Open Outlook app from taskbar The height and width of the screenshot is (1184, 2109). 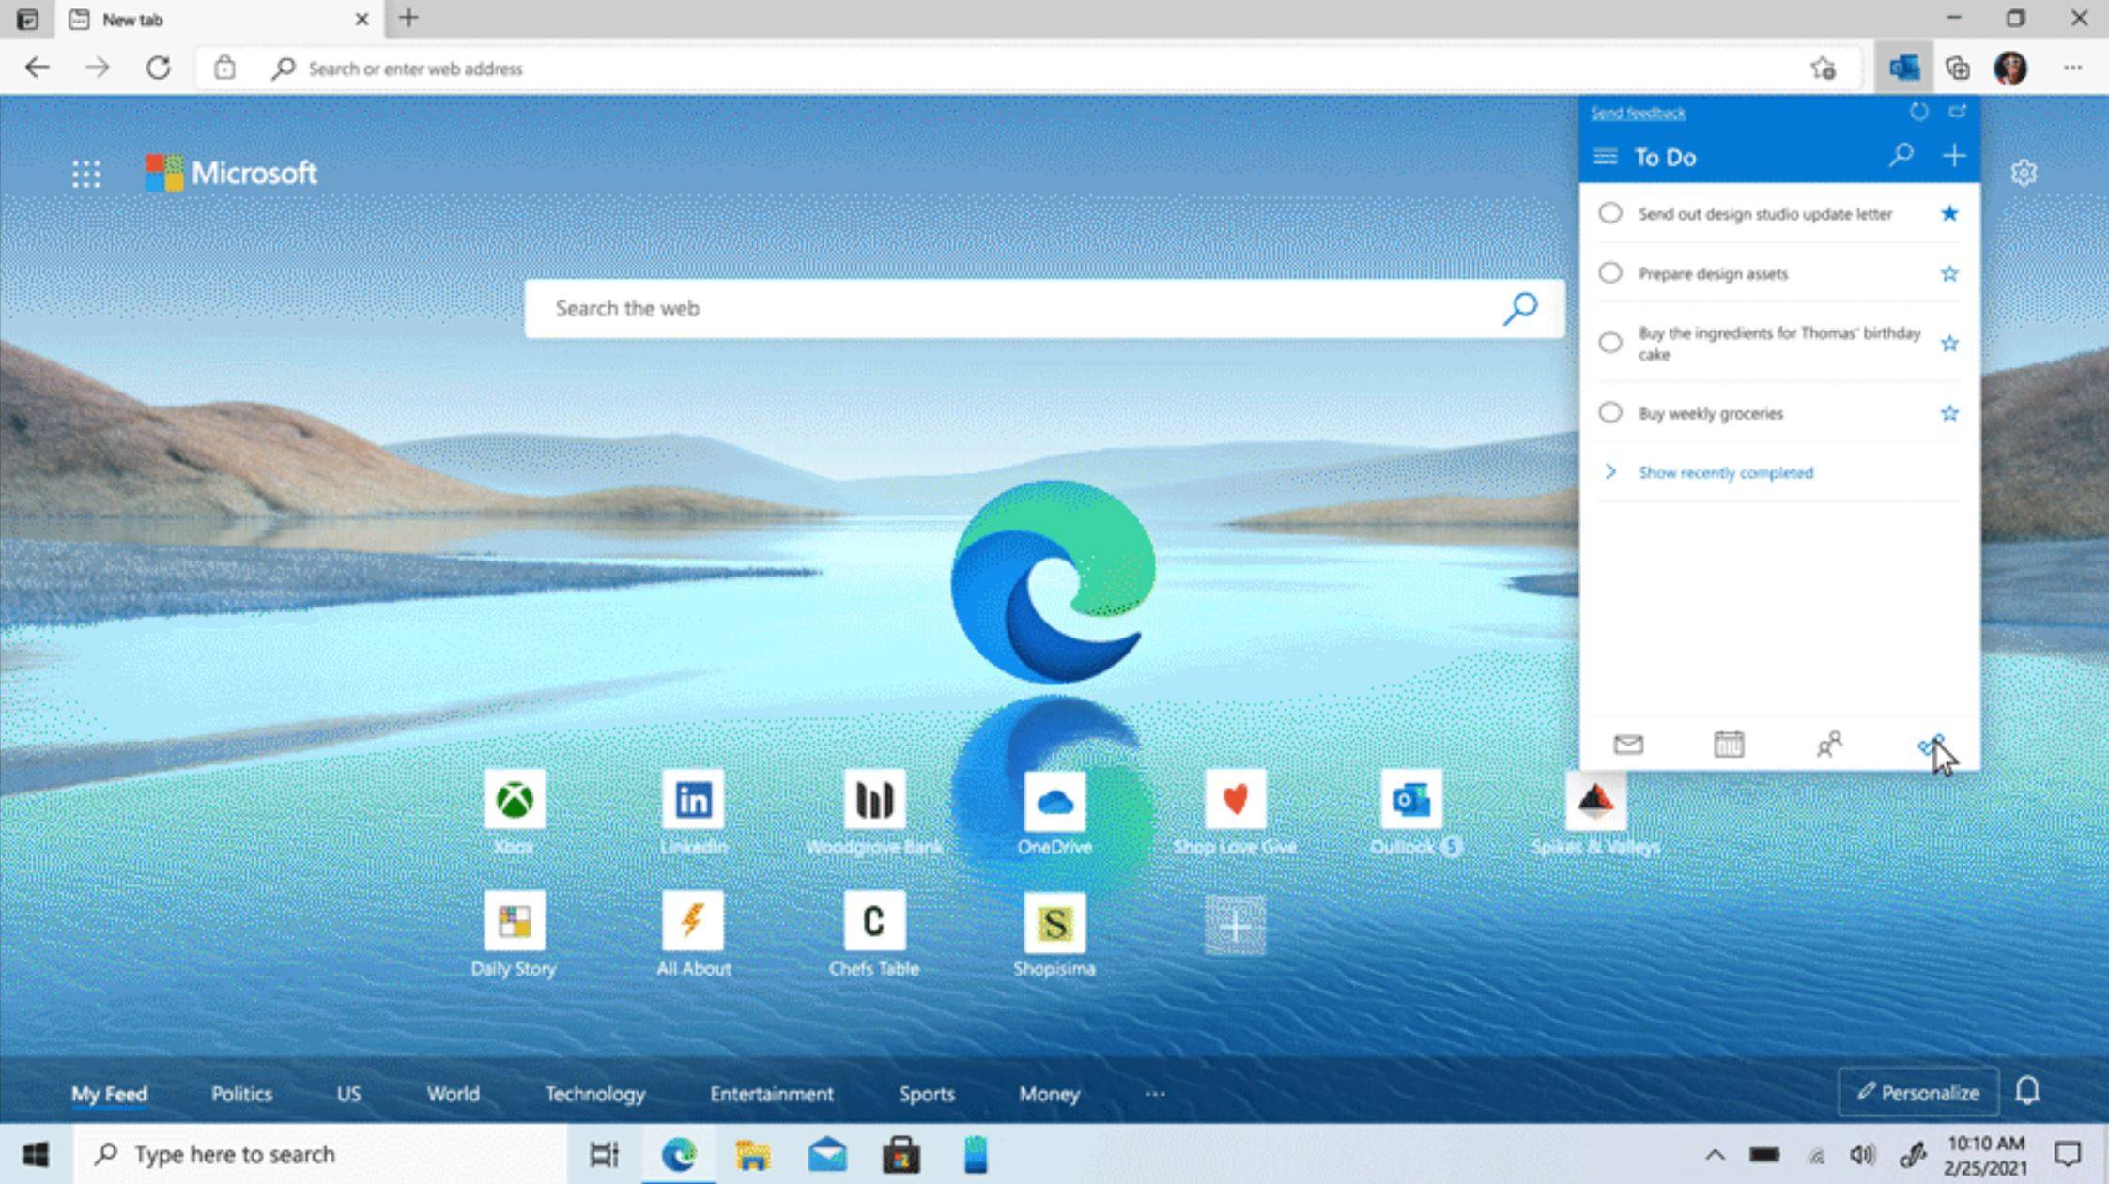click(828, 1154)
